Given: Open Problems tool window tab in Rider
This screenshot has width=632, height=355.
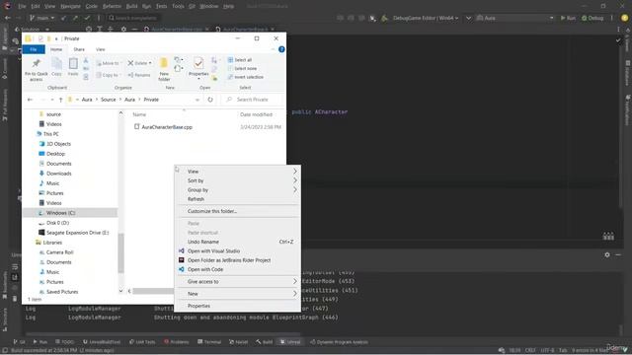Looking at the screenshot, I should pos(177,342).
